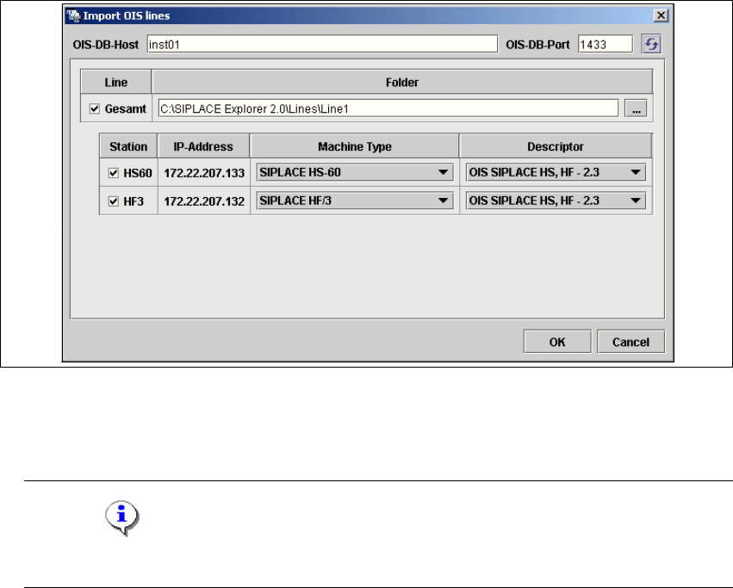Select the IP address 172.22.207.133

(204, 173)
